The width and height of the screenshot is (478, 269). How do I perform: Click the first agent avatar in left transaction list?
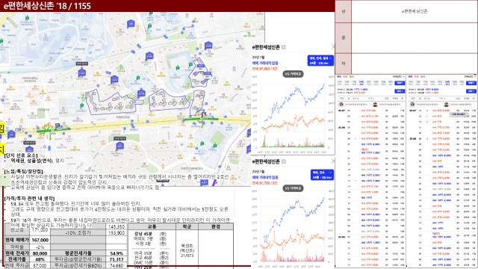tap(341, 105)
